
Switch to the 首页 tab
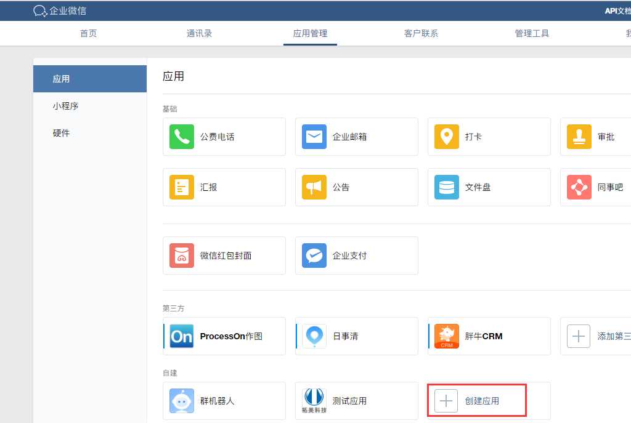coord(89,33)
